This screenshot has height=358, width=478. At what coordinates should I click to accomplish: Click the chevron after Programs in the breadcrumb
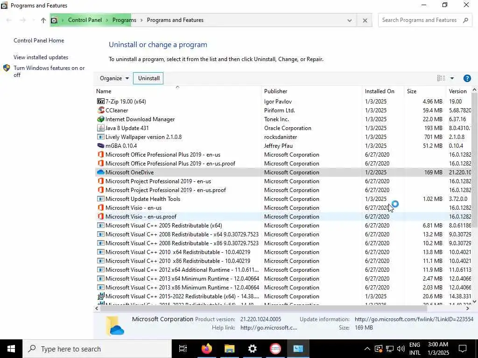pyautogui.click(x=141, y=20)
